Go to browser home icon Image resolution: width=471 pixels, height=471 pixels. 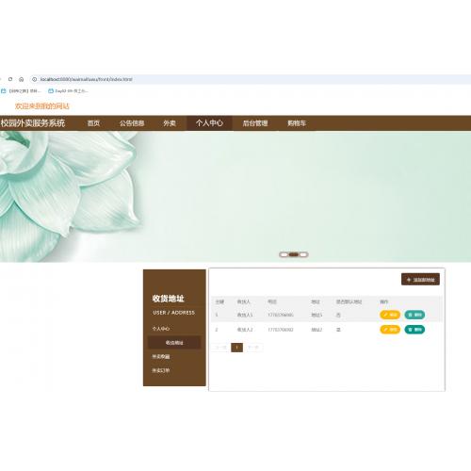(x=22, y=79)
